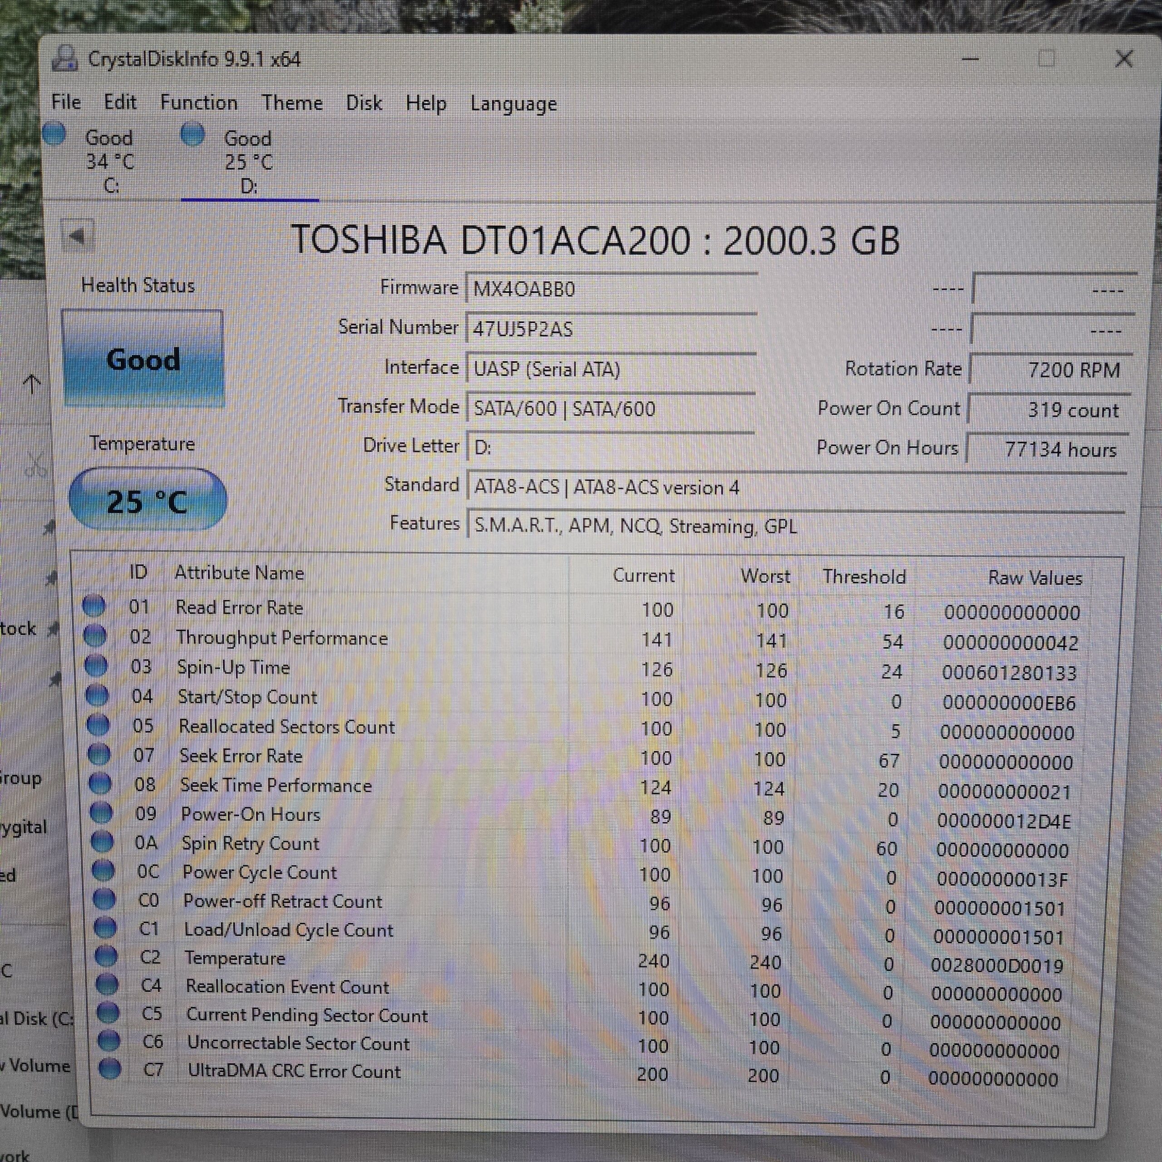
Task: Click the Attribute Name column header
Action: coord(239,572)
